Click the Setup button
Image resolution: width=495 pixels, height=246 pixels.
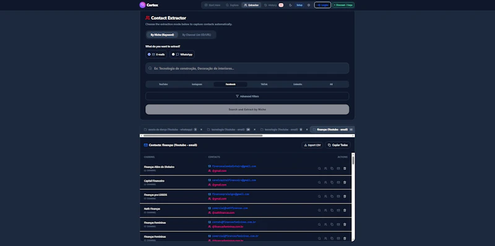(299, 5)
